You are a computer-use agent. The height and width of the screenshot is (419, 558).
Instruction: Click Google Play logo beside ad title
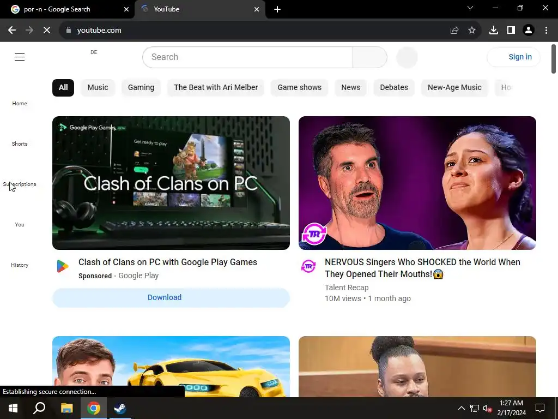coord(62,266)
